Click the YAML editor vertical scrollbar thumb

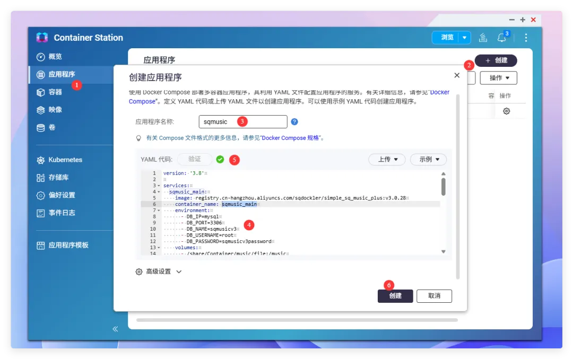pyautogui.click(x=443, y=187)
